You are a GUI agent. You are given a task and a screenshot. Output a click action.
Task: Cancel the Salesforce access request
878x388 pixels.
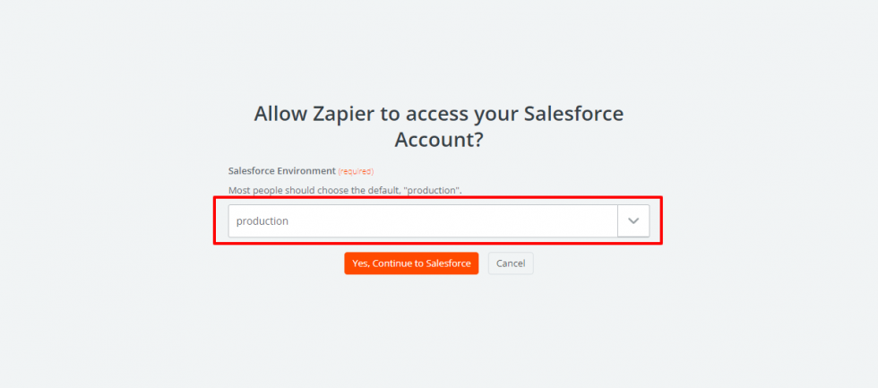click(x=511, y=263)
